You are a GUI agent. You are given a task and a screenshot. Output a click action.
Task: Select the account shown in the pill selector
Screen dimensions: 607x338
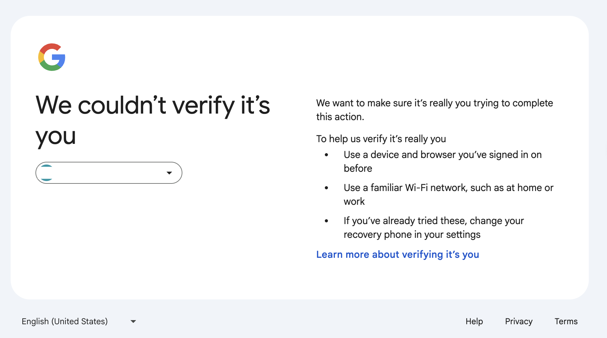(x=109, y=173)
